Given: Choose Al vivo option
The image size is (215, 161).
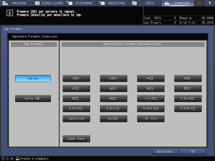Looking at the screenshot, I should (x=151, y=119).
